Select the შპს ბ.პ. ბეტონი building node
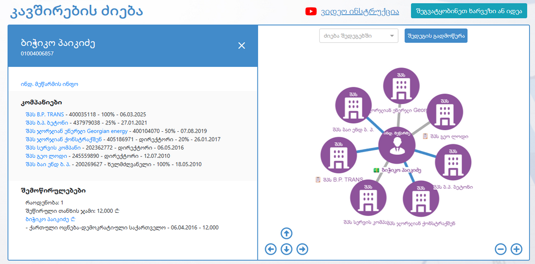The width and height of the screenshot is (535, 264). pos(453,163)
